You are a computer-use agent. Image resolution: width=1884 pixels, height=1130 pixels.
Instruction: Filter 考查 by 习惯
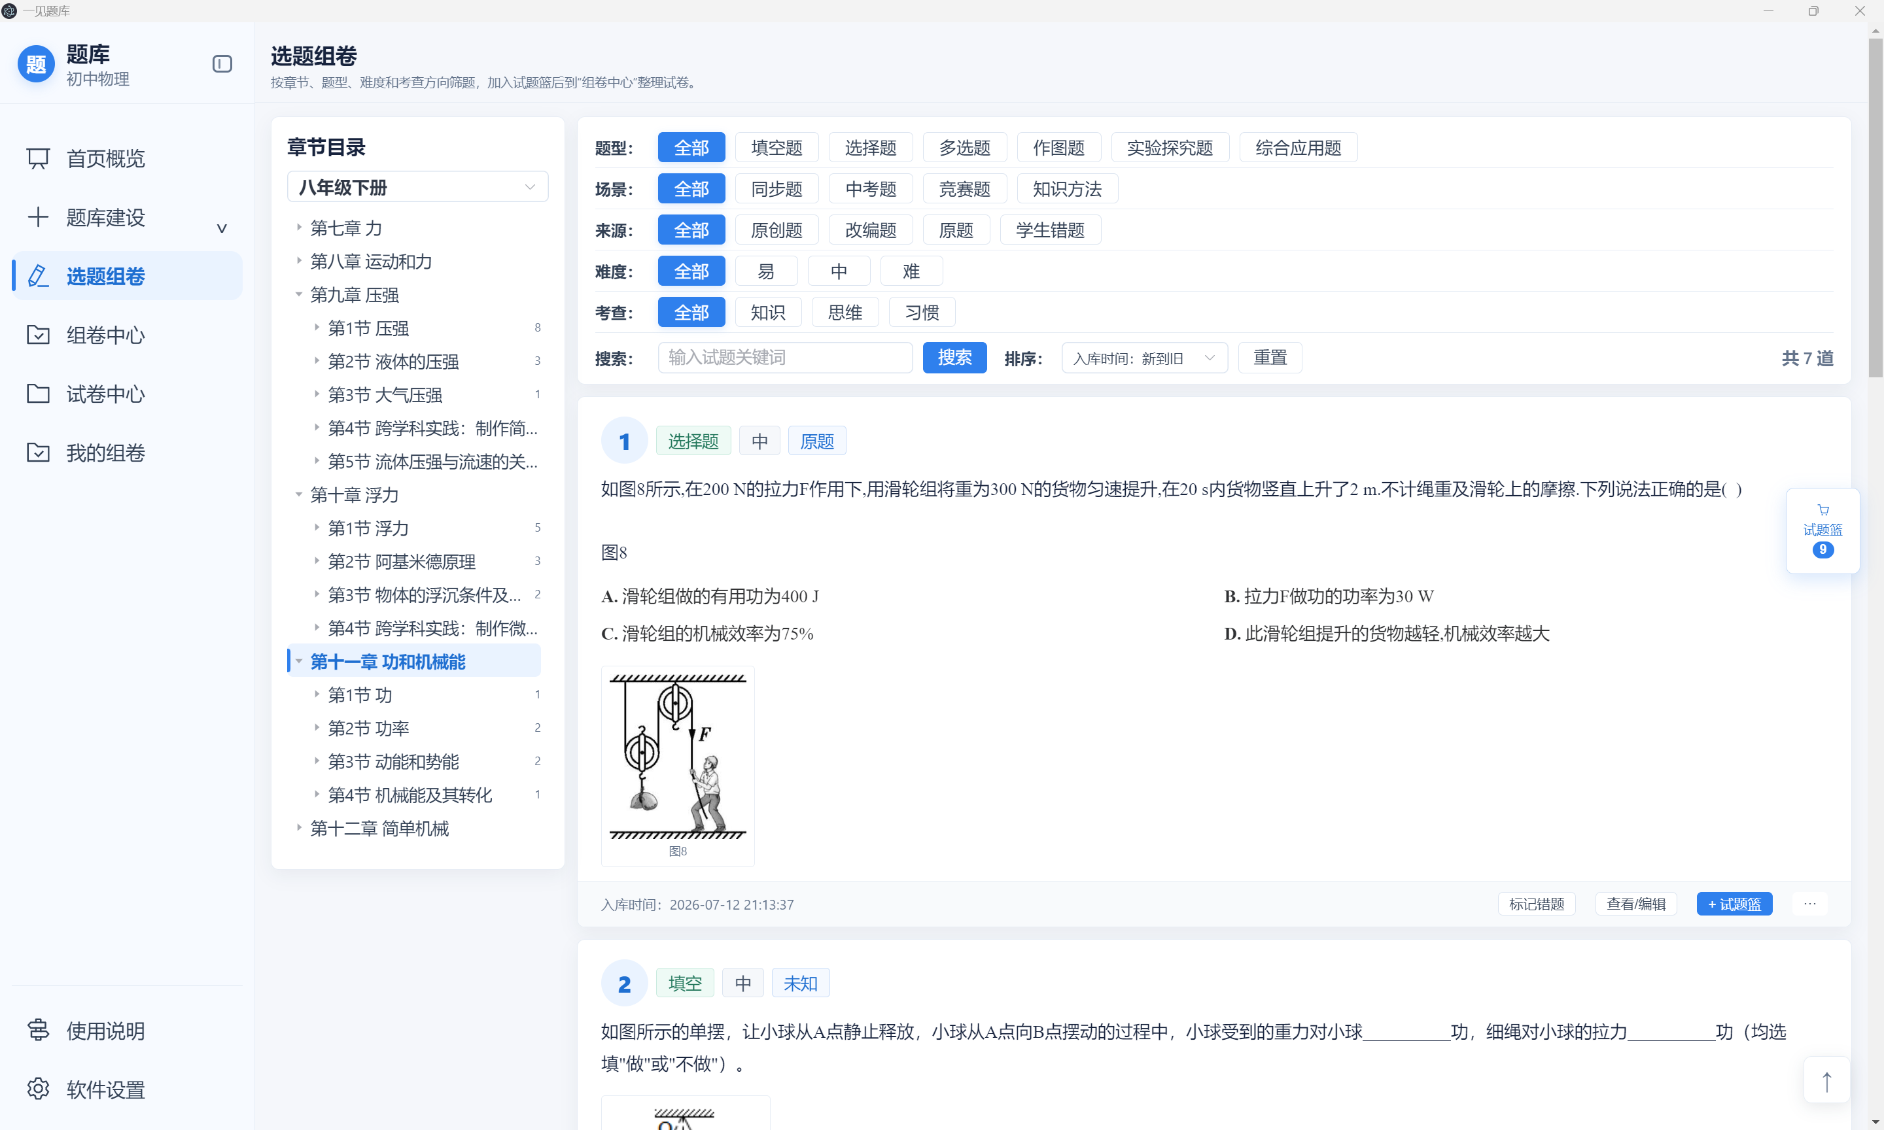pos(922,312)
